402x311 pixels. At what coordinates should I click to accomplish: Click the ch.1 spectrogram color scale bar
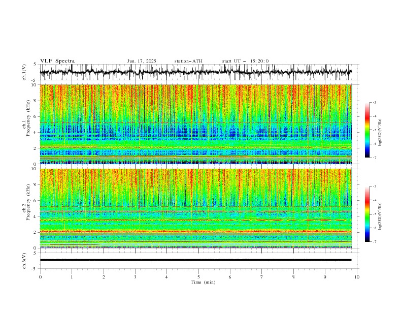(367, 130)
